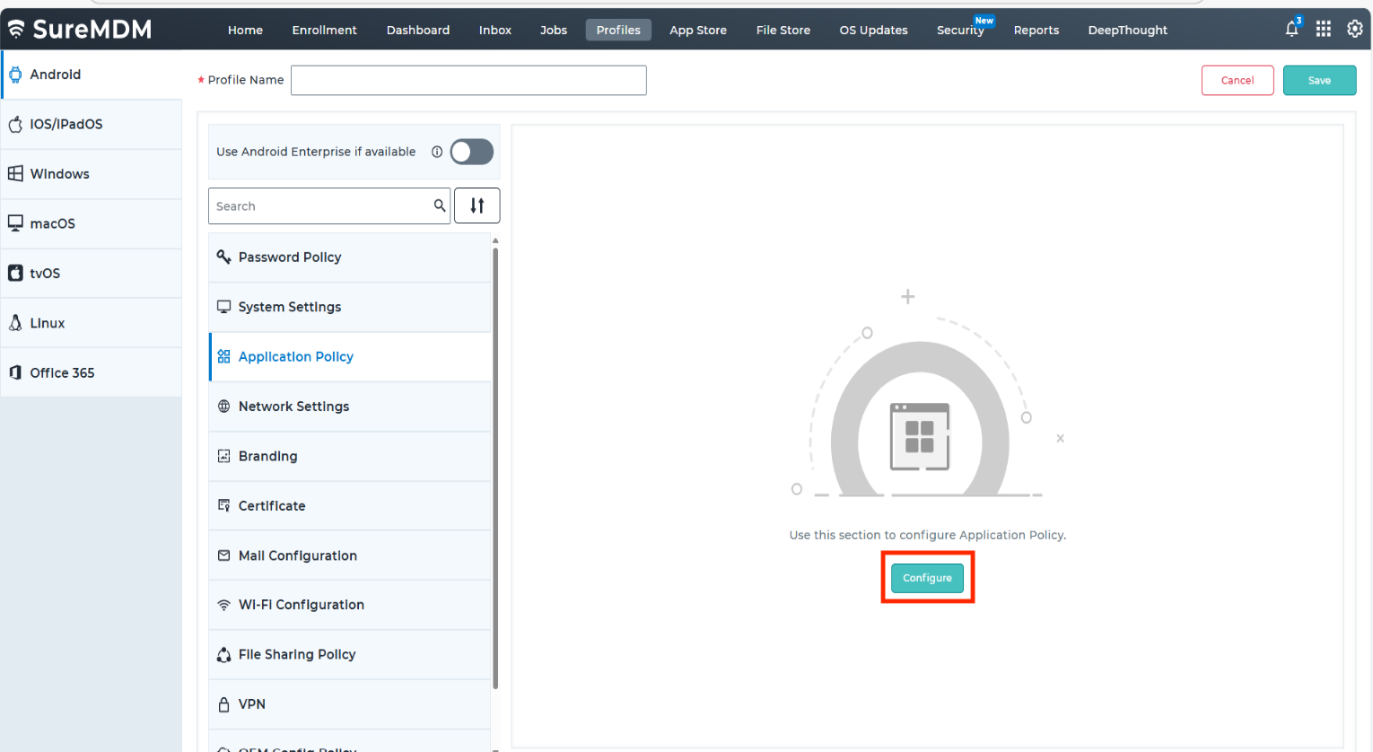This screenshot has height=752, width=1373.
Task: Select the Windows platform
Action: point(59,174)
